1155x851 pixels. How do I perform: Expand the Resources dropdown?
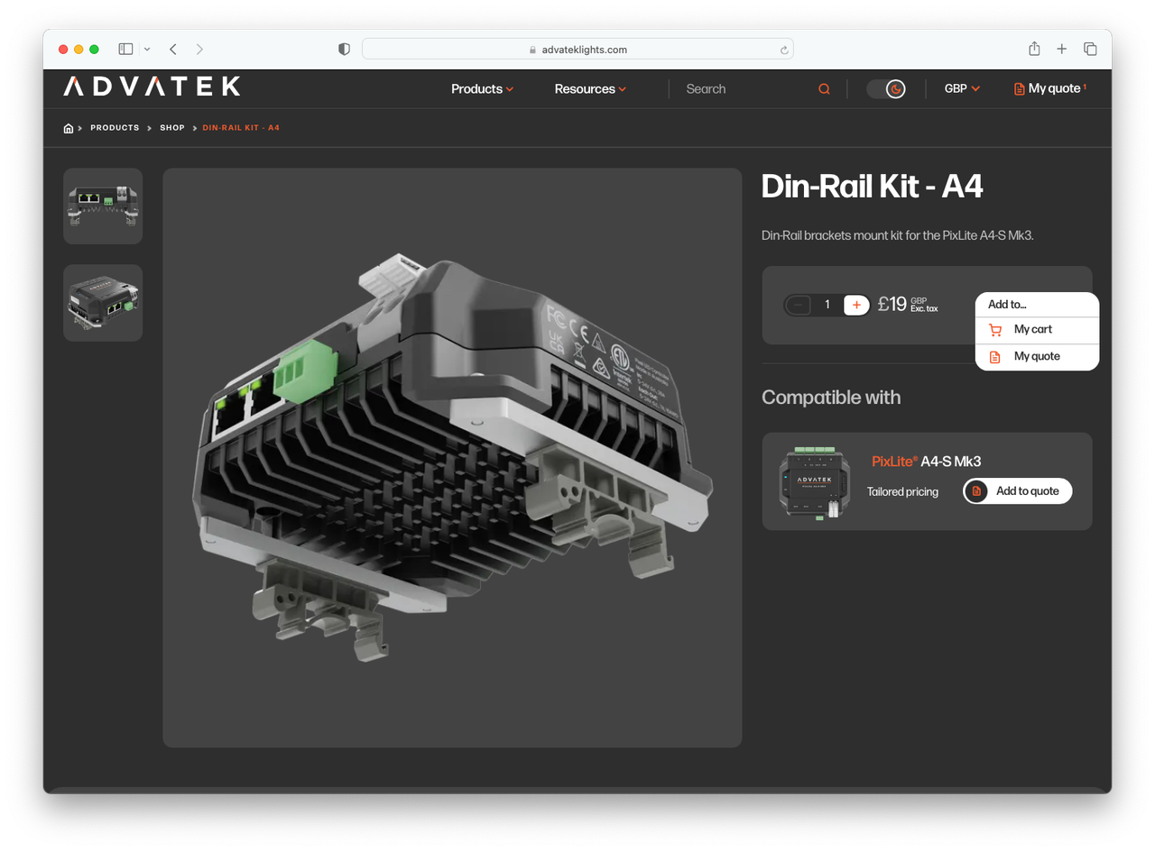tap(589, 88)
